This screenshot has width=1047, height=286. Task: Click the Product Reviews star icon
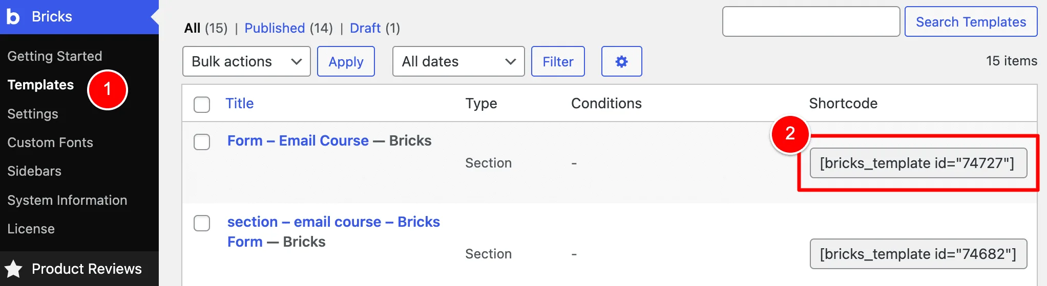(x=14, y=269)
